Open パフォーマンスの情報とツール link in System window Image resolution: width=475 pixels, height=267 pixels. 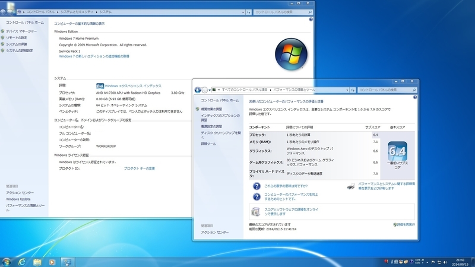pos(25,208)
